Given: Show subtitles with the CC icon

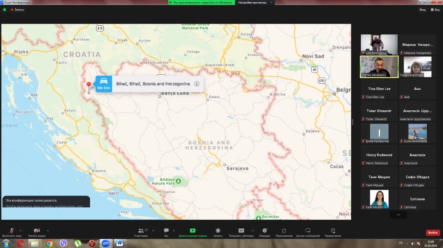Looking at the screenshot, I should (241, 230).
